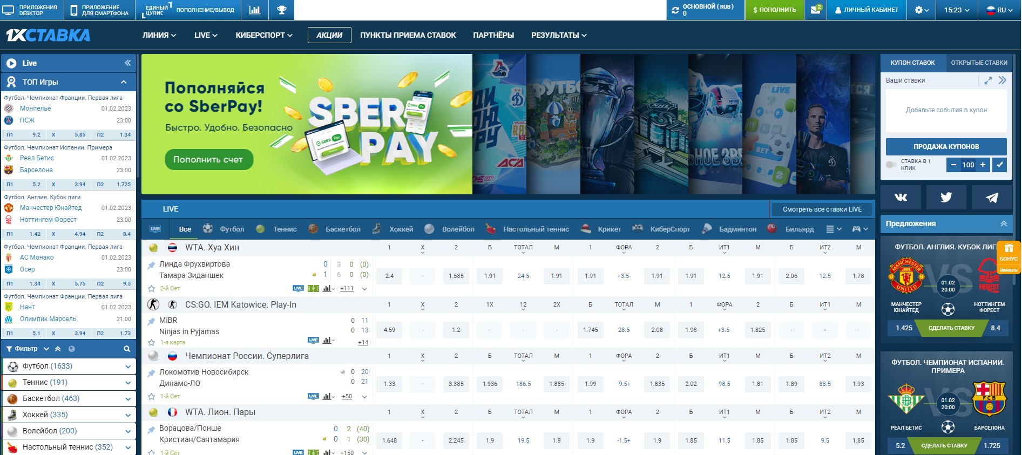
Task: Decrease the one-click stake amount
Action: (953, 165)
